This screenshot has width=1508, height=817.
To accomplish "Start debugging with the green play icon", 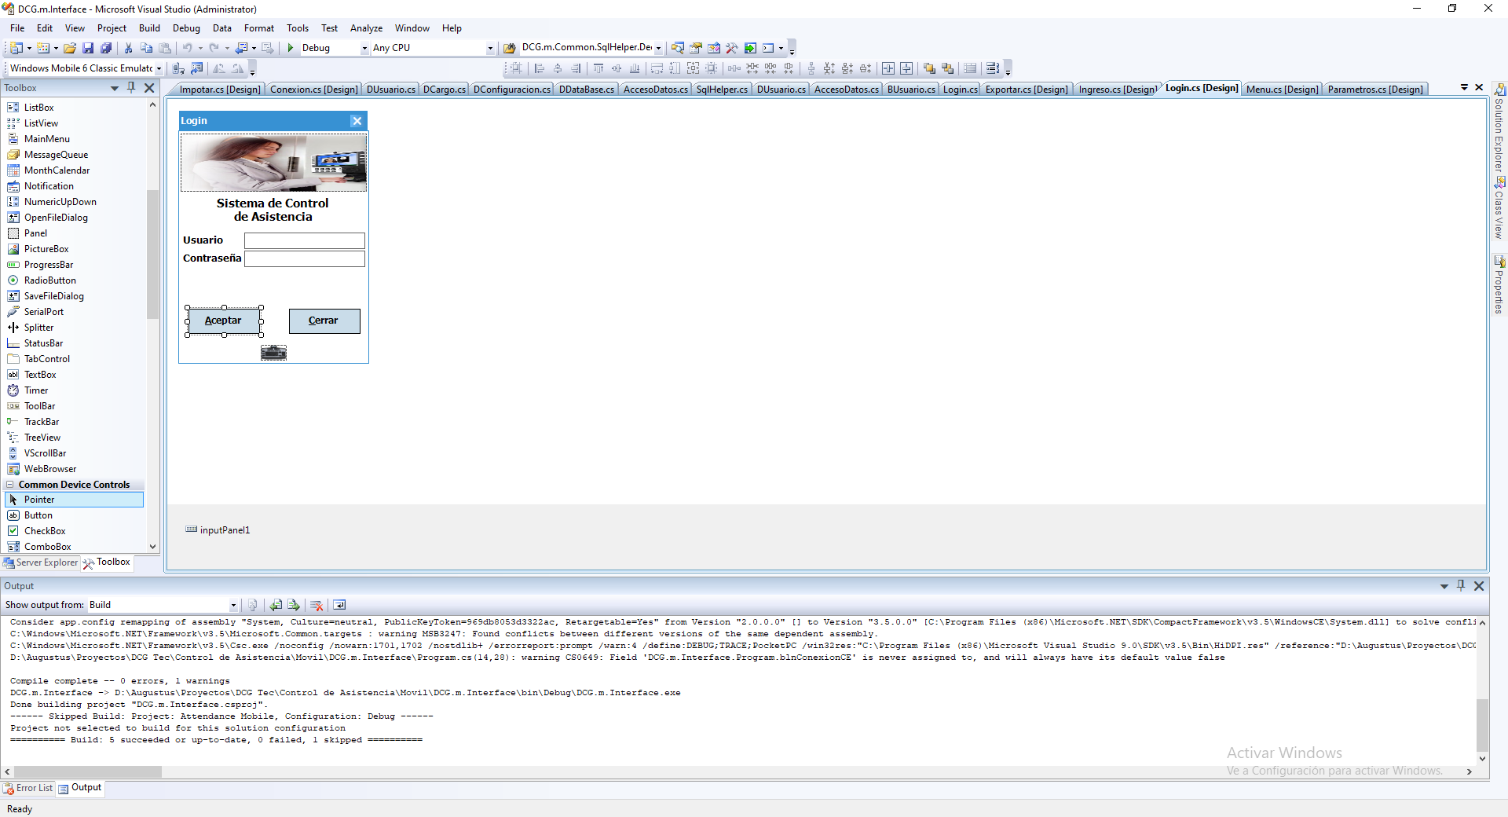I will pyautogui.click(x=291, y=48).
